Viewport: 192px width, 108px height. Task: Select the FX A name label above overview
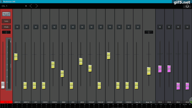(160, 102)
